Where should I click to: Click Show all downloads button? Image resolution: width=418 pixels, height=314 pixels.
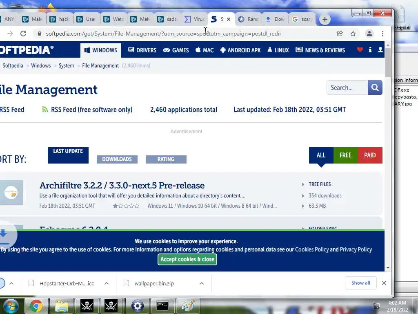pos(360,283)
